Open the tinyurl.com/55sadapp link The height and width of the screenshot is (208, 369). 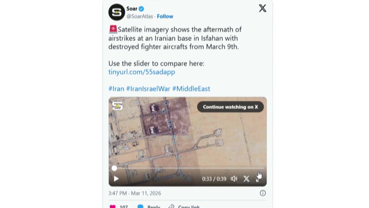(142, 72)
